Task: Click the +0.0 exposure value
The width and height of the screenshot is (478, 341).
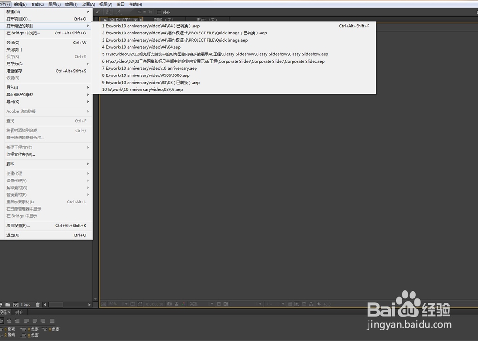Action: tap(327, 304)
